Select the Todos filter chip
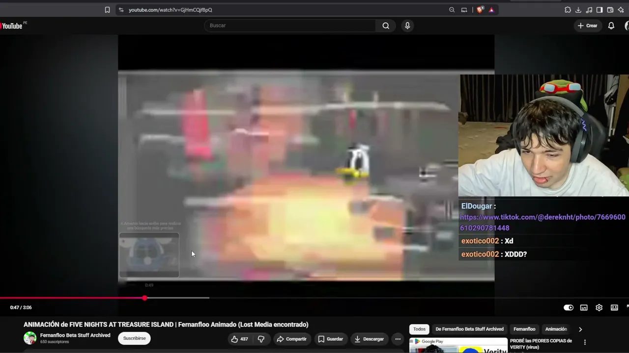Viewport: 629px width, 353px height. click(419, 329)
